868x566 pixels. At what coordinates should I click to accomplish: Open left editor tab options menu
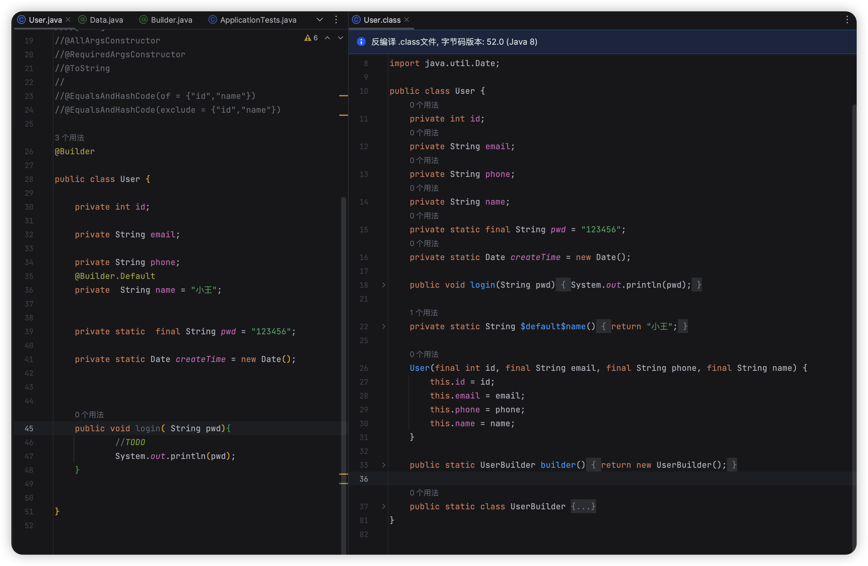pos(336,20)
